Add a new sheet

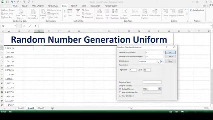(53, 108)
